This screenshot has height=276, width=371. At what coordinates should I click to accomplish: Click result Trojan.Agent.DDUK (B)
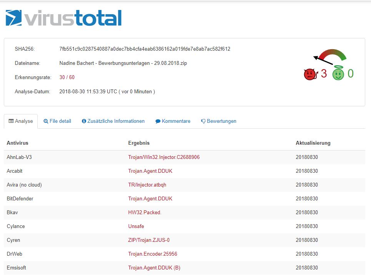tap(154, 268)
